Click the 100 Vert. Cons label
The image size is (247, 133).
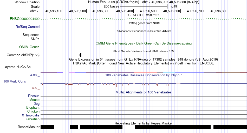(15, 82)
